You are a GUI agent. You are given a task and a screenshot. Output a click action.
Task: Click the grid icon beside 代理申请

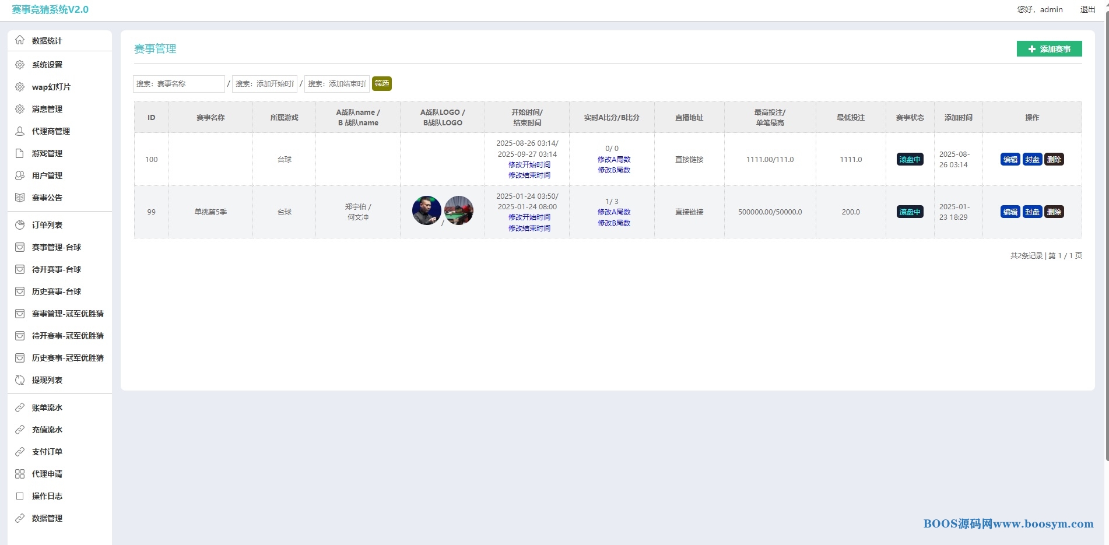(20, 474)
